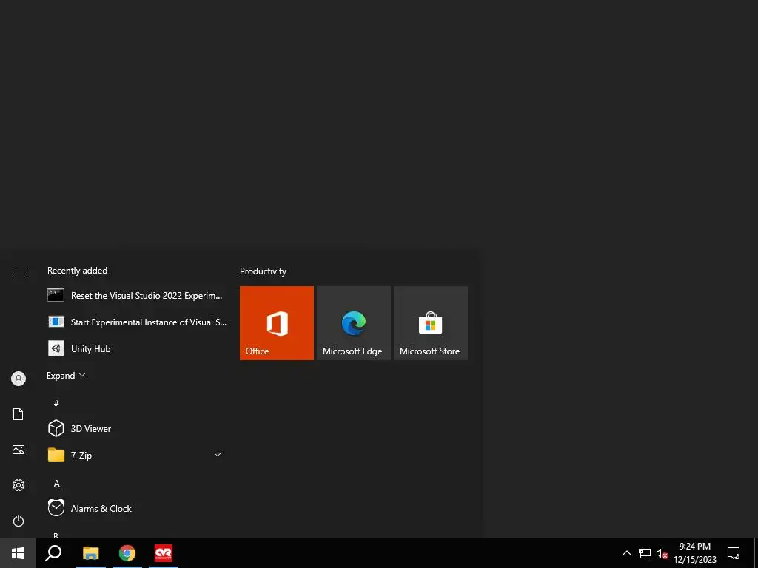
Task: Open Settings gear in Start sidebar
Action: (x=19, y=485)
